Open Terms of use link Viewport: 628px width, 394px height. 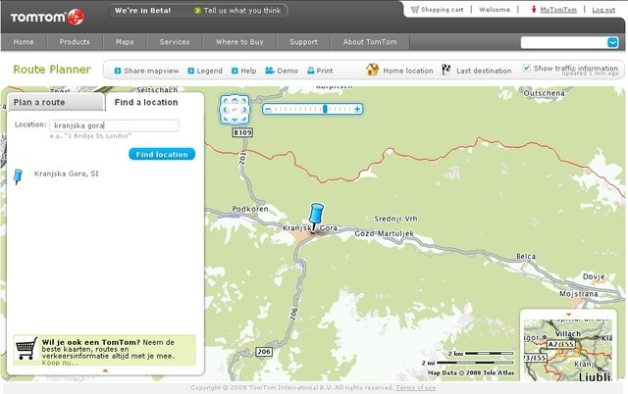(x=415, y=387)
